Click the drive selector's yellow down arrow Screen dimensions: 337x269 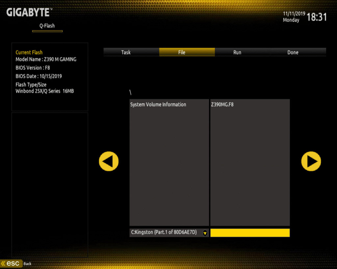point(205,233)
